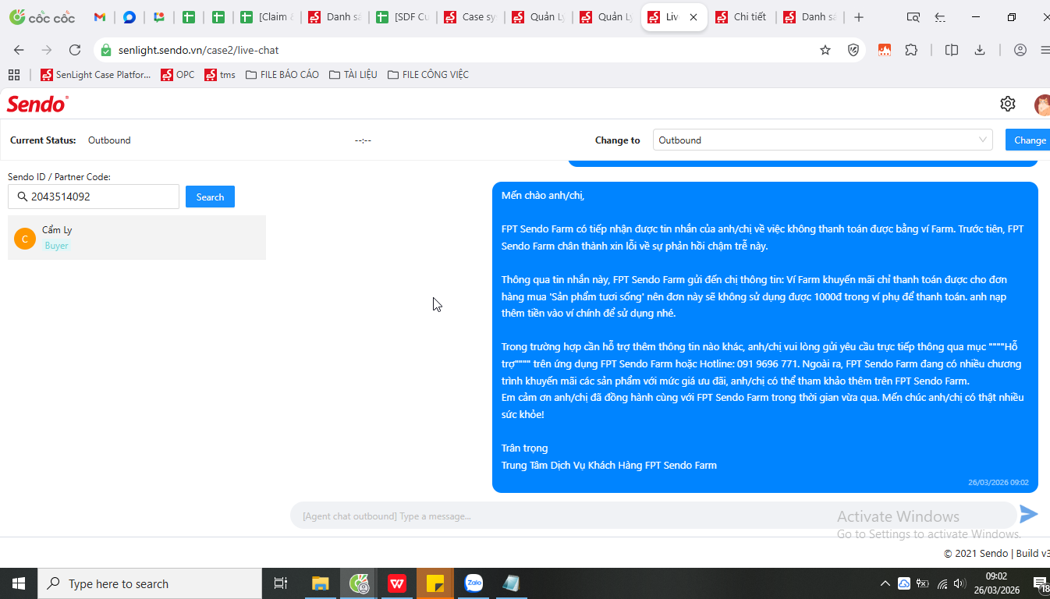Screen dimensions: 1050x599
Task: Open the browser downloads icon
Action: (x=980, y=50)
